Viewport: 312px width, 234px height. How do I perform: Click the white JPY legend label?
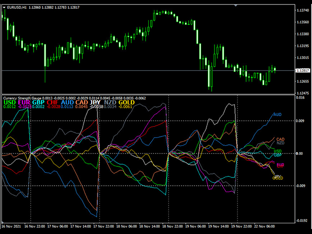[97, 103]
